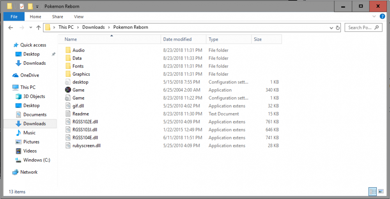Expand the ribbon with the chevron
Image resolution: width=390 pixels, height=199 pixels.
tap(375, 17)
